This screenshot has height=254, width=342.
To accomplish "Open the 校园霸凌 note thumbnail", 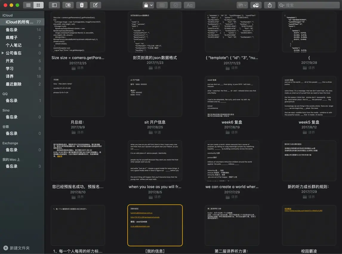I will pyautogui.click(x=309, y=225).
